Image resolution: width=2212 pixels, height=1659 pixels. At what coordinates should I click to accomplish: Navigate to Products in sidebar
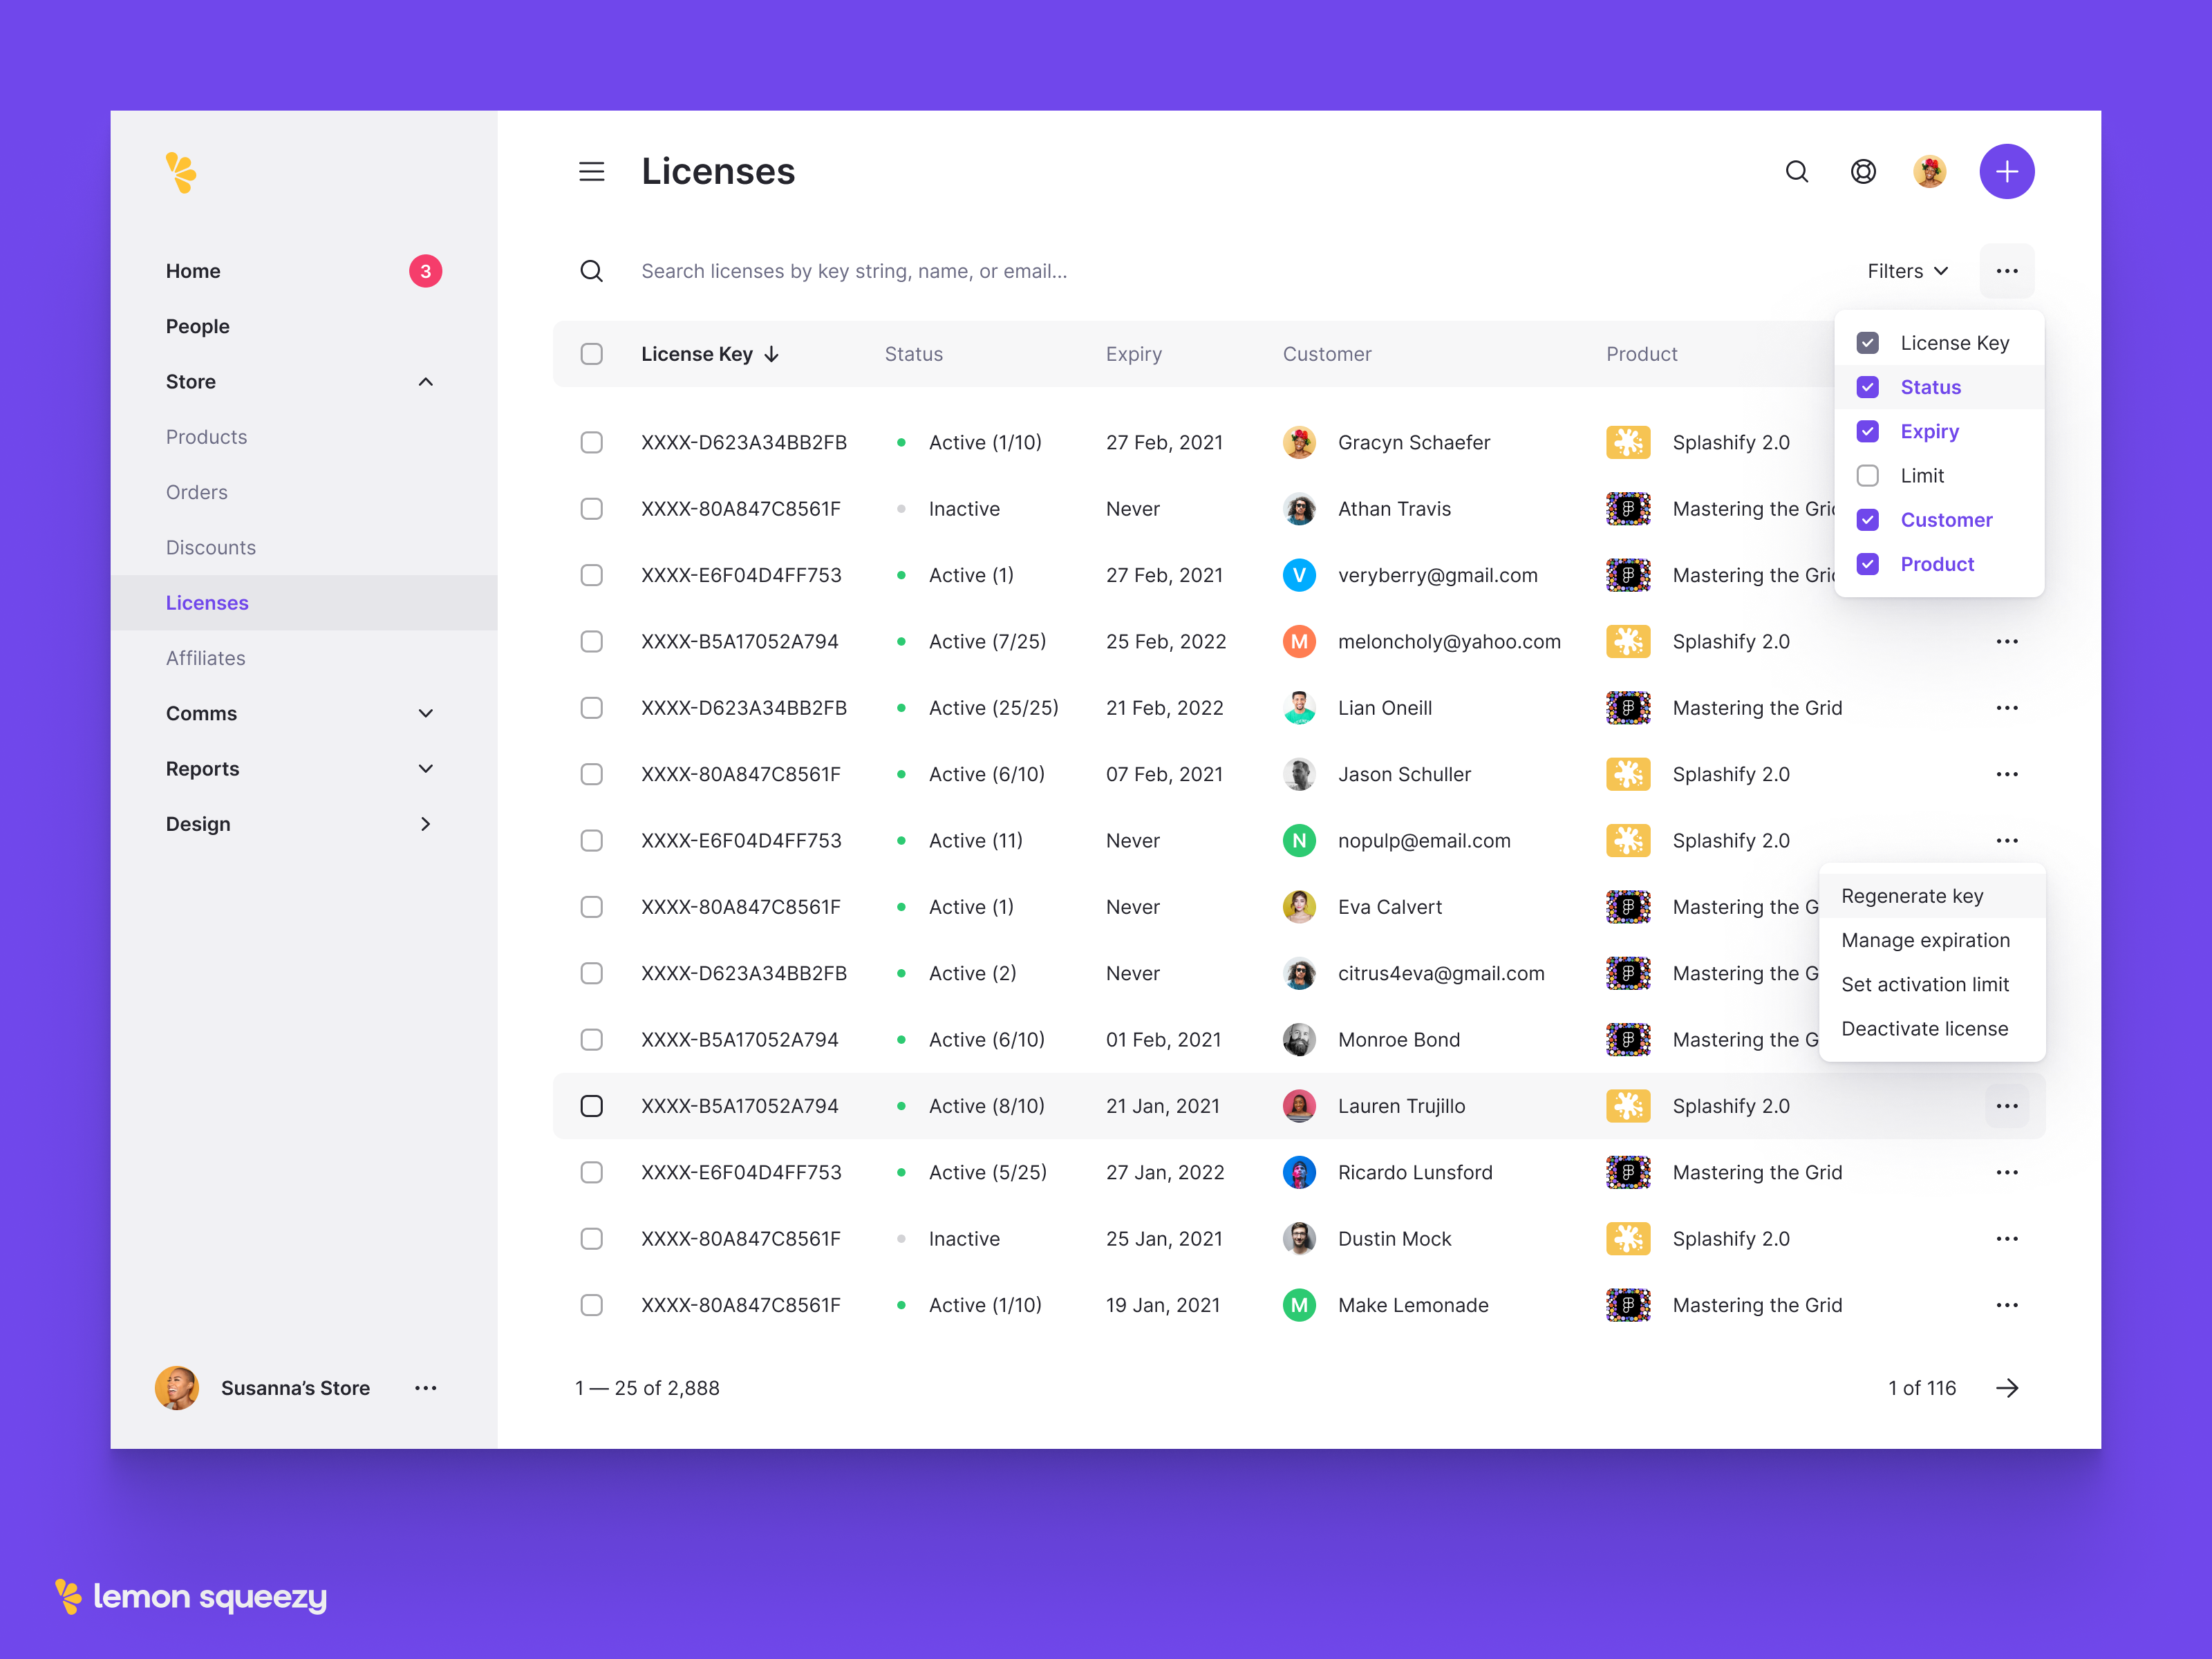click(x=206, y=437)
